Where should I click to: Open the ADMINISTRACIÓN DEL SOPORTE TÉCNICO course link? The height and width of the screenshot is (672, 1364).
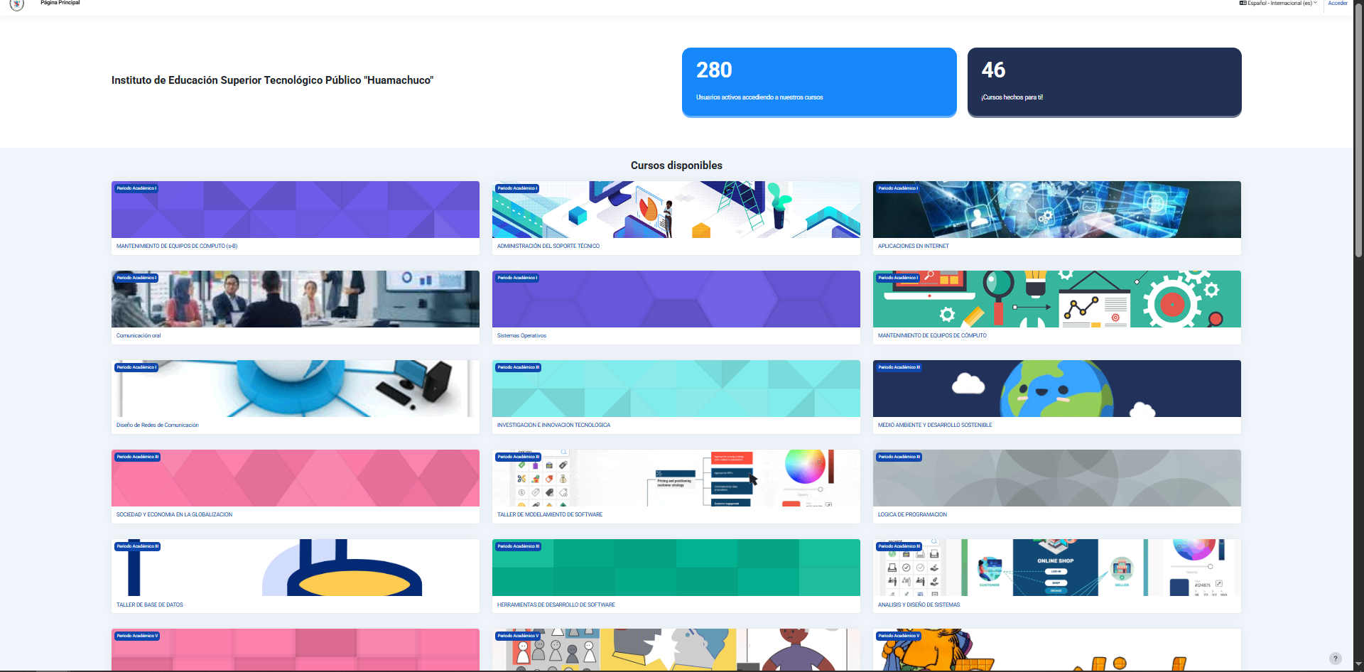(x=548, y=246)
